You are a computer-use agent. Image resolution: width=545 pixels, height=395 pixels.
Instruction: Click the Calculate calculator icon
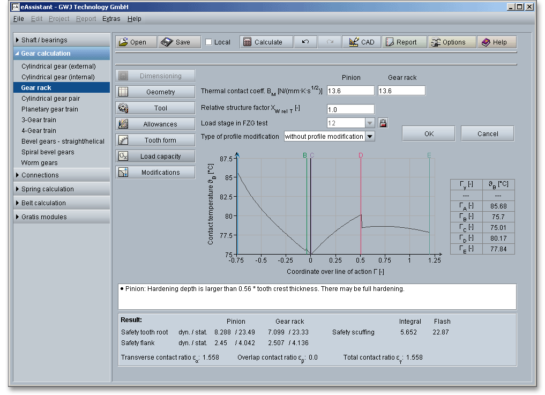pos(247,42)
